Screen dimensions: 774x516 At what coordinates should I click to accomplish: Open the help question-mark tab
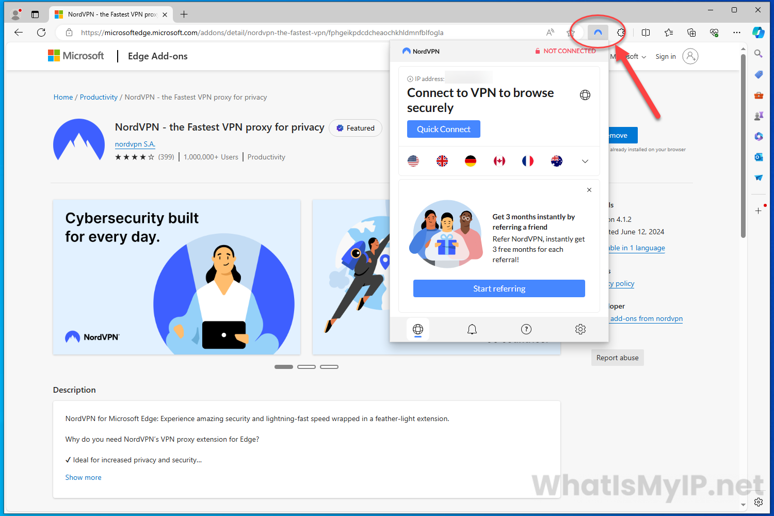point(526,329)
